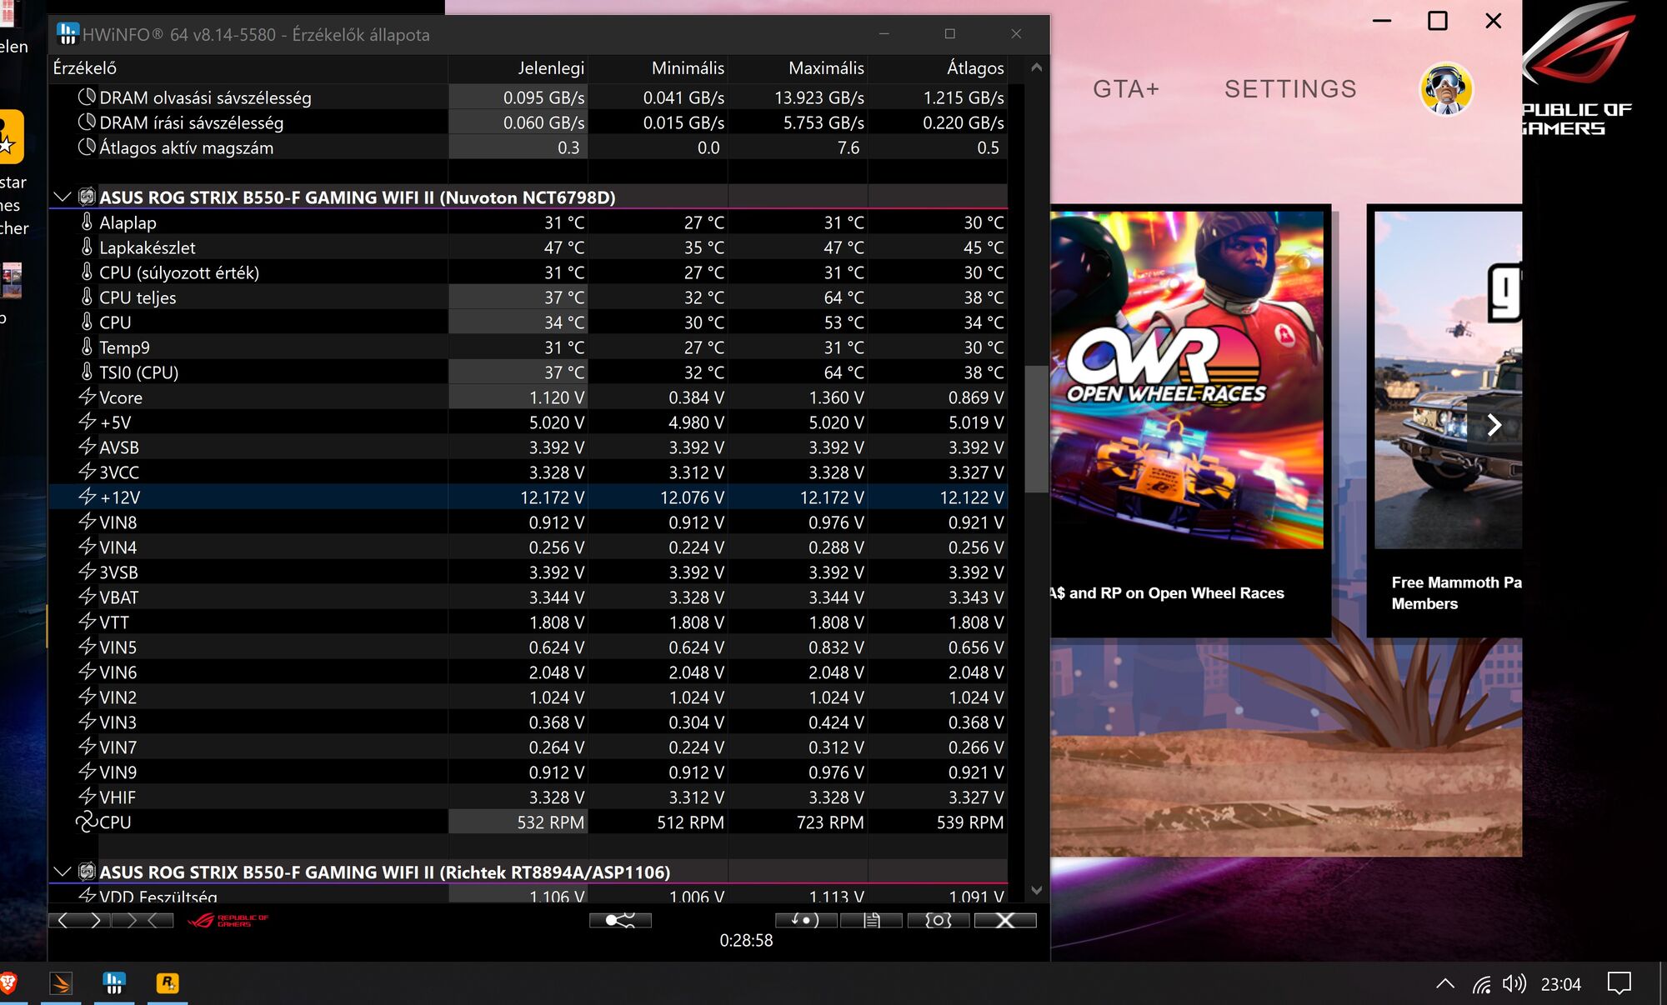Screen dimensions: 1667x1005
Task: Click the expand columns arrows button
Action: coord(79,920)
